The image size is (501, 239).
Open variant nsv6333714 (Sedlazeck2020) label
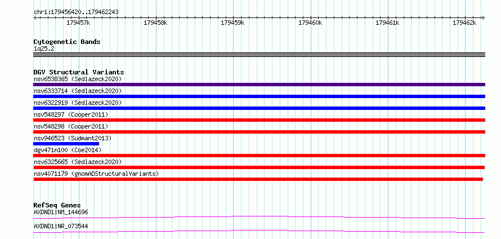[x=78, y=91]
